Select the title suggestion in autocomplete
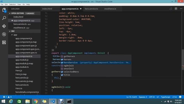184x104 pixels. click(96, 75)
